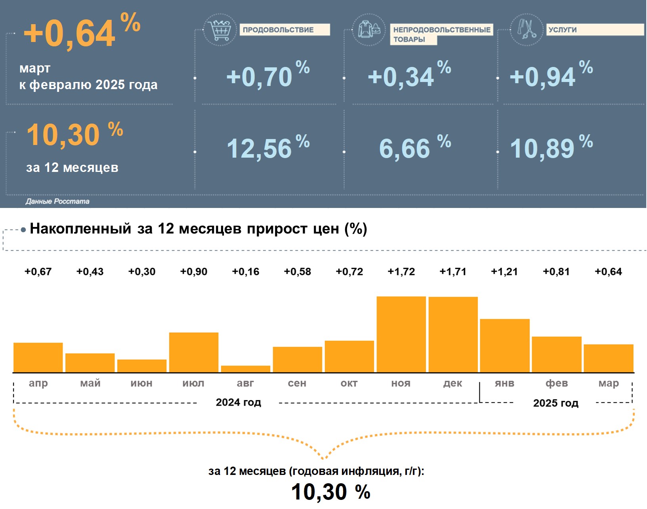Click the shopping cart food icon
Image resolution: width=647 pixels, height=509 pixels.
pyautogui.click(x=219, y=29)
